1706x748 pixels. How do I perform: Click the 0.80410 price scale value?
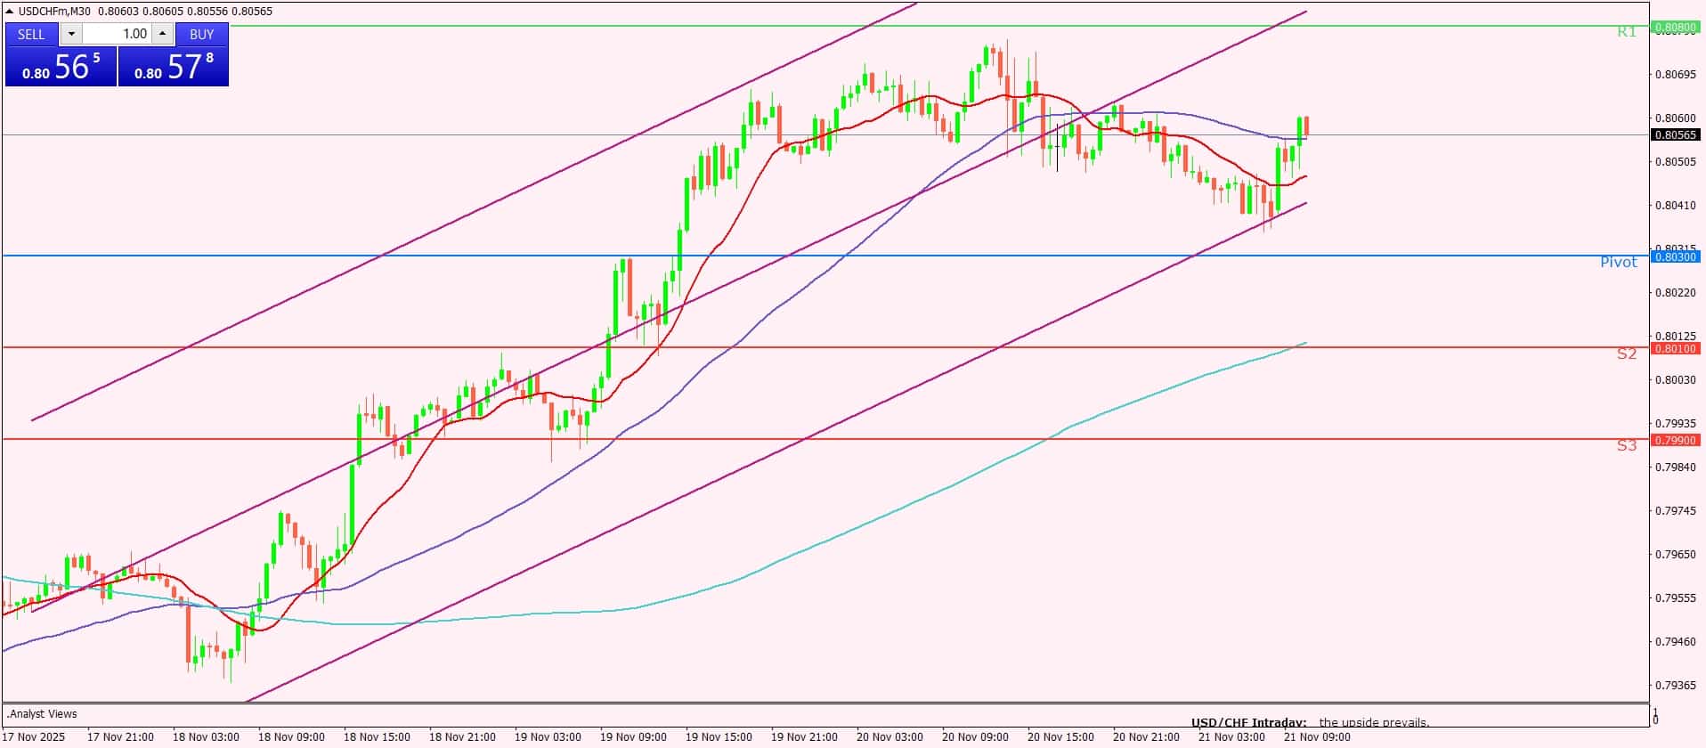pos(1675,206)
